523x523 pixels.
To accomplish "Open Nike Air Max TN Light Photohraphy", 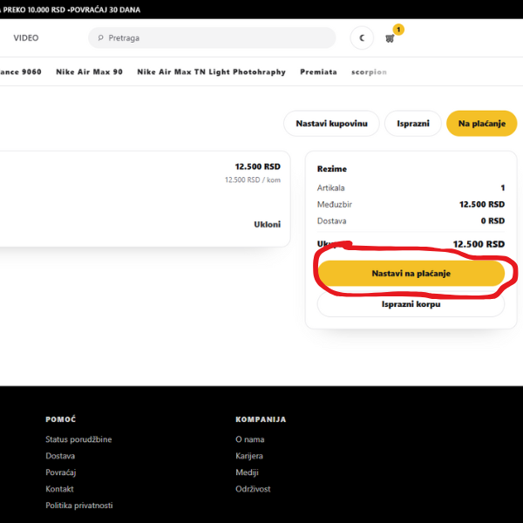I will click(211, 72).
